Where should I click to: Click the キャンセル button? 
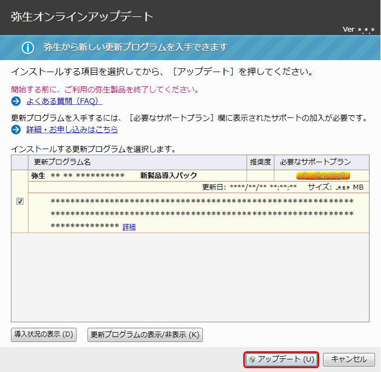pyautogui.click(x=349, y=359)
